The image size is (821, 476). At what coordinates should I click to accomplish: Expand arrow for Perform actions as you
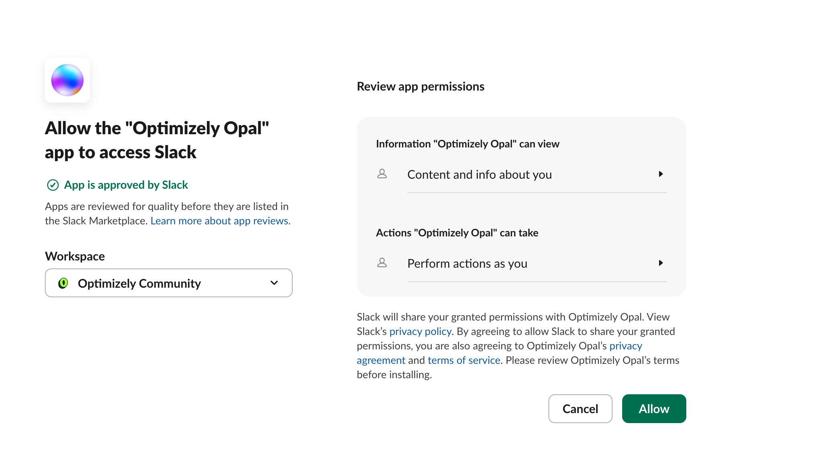pyautogui.click(x=661, y=263)
